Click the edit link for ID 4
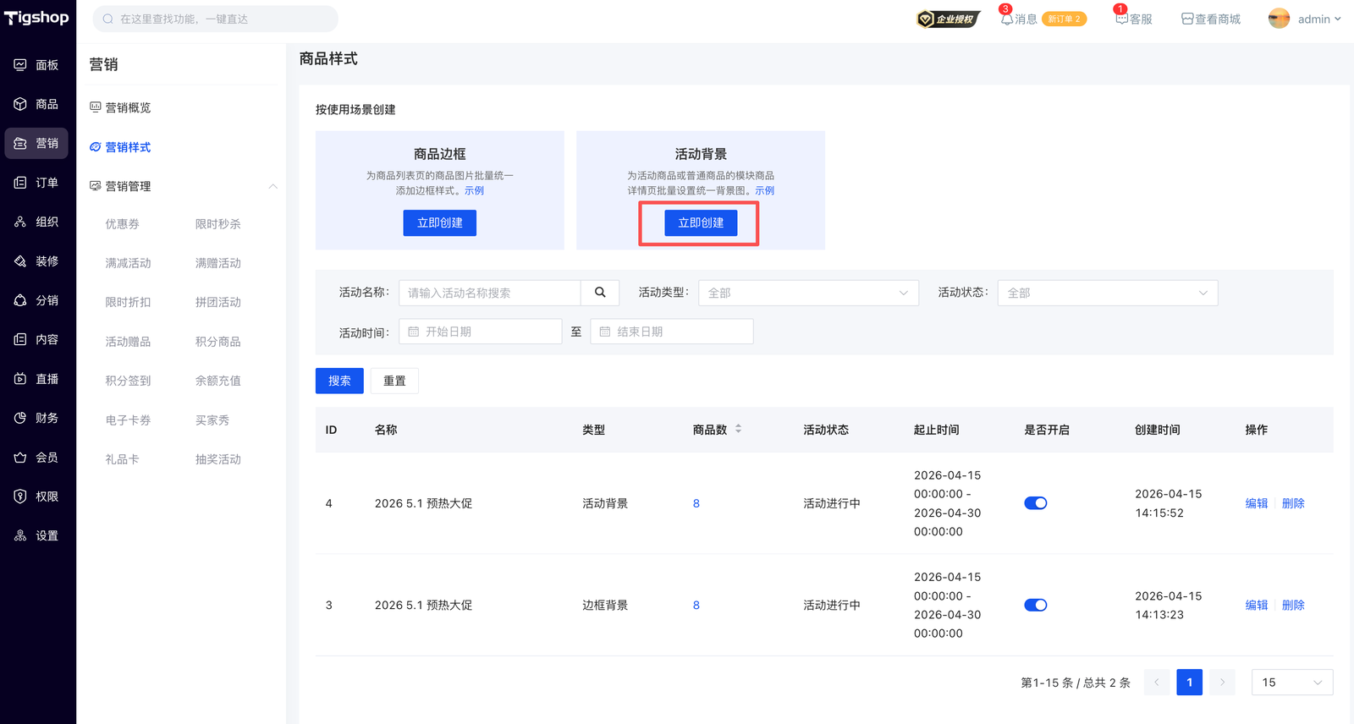Image resolution: width=1354 pixels, height=724 pixels. [1256, 503]
